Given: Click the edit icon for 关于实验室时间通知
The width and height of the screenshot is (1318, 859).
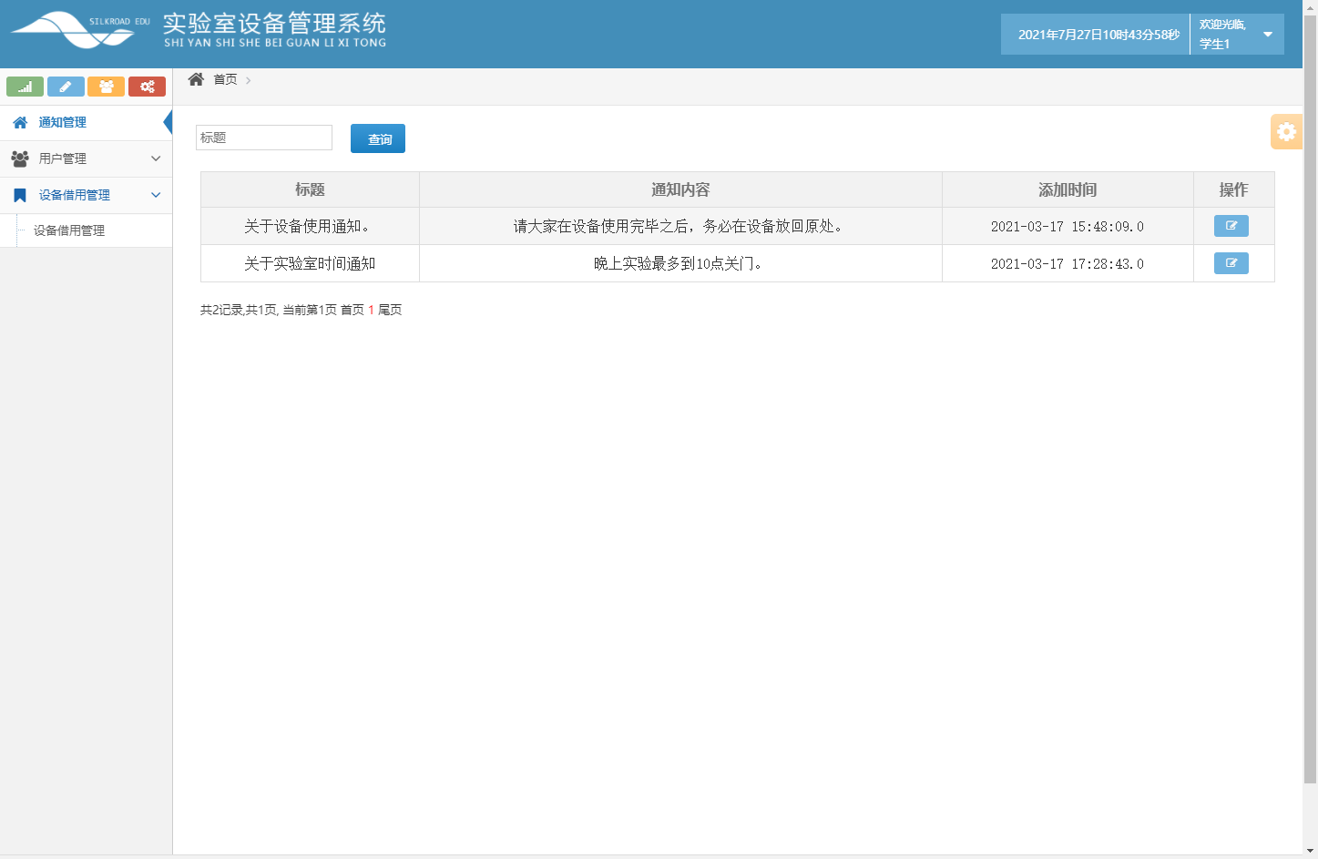Looking at the screenshot, I should click(1231, 262).
